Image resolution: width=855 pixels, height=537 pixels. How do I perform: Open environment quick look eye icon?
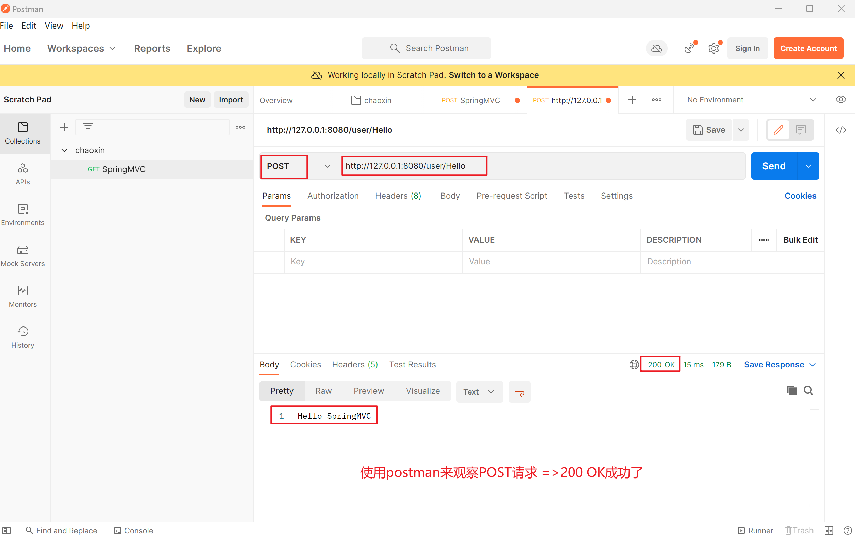tap(840, 100)
